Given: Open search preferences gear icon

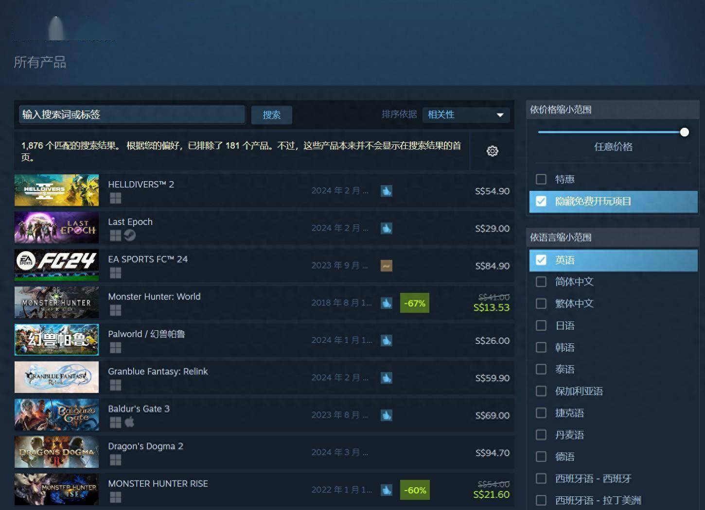Looking at the screenshot, I should pyautogui.click(x=492, y=151).
